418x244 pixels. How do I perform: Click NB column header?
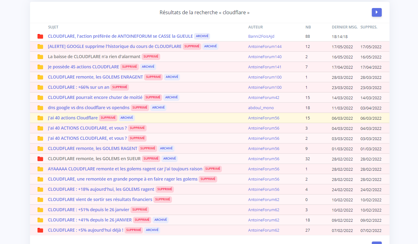click(308, 27)
